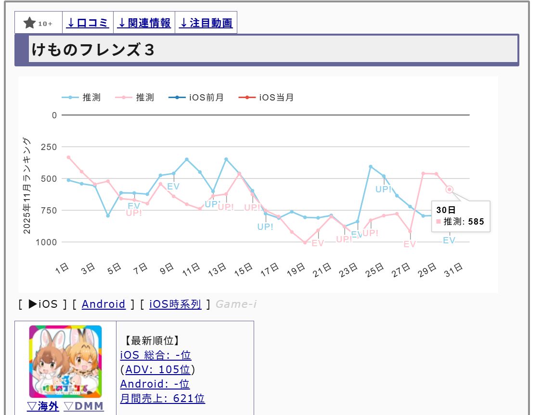Click the けものフレンズ3 app icon
The width and height of the screenshot is (554, 415).
(65, 362)
